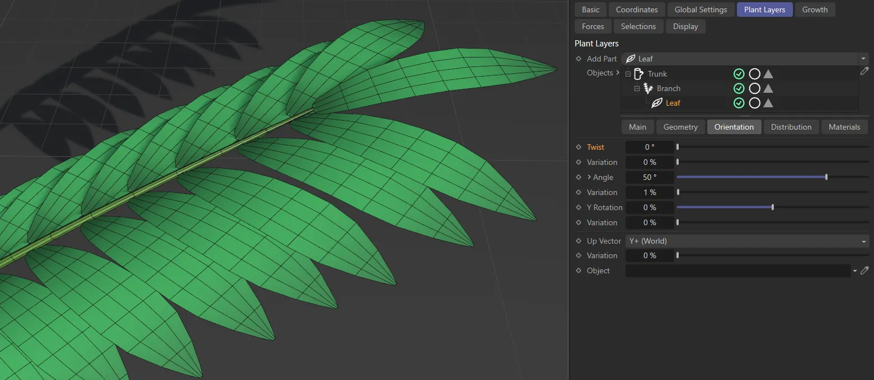Viewport: 874px width, 380px height.
Task: Select the Trunk layer's trunk icon
Action: click(640, 73)
